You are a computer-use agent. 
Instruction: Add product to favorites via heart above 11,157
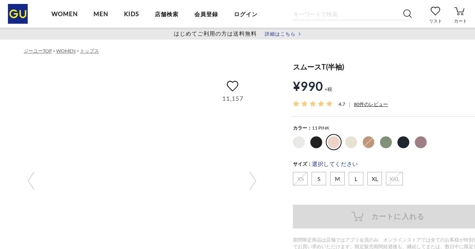point(233,86)
